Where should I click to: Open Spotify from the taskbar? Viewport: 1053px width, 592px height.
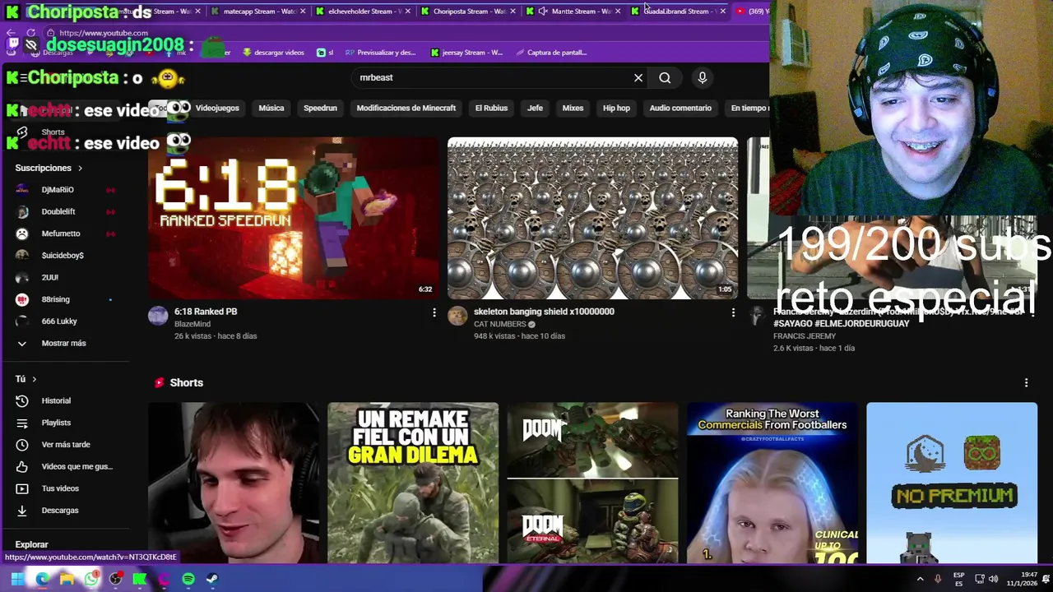[x=188, y=579]
